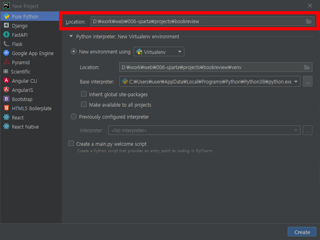Image resolution: width=320 pixels, height=240 pixels.
Task: Choose the Angular CLI project type label
Action: (x=24, y=81)
